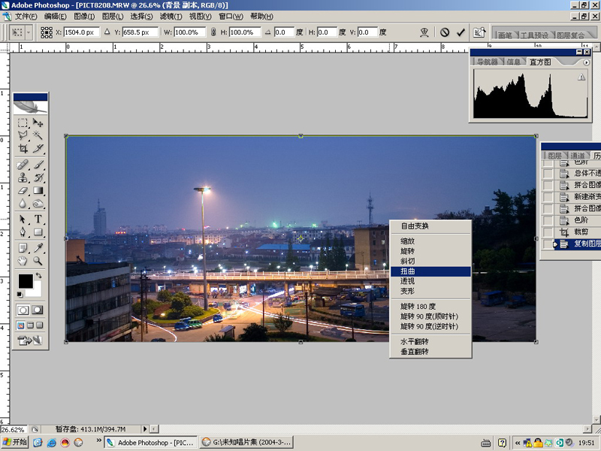Click the 开始 Start button
Screen dimensions: 601x451
coord(15,442)
